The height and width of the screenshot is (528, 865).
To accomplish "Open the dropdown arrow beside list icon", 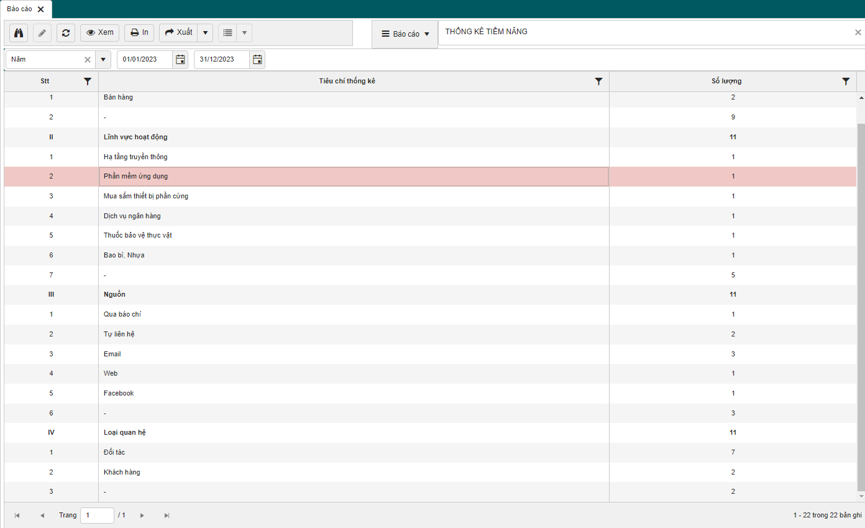I will point(244,32).
